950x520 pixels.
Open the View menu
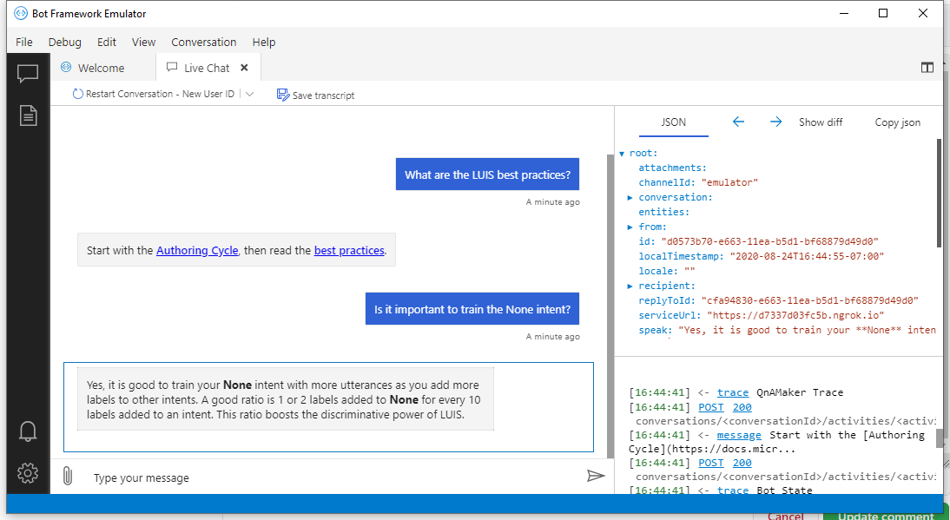(143, 42)
